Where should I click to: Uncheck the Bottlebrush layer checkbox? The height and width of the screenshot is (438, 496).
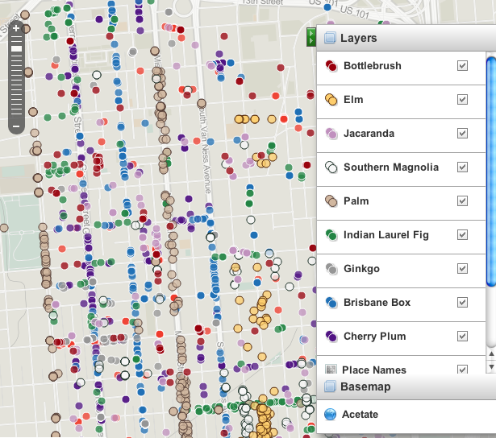pyautogui.click(x=462, y=66)
